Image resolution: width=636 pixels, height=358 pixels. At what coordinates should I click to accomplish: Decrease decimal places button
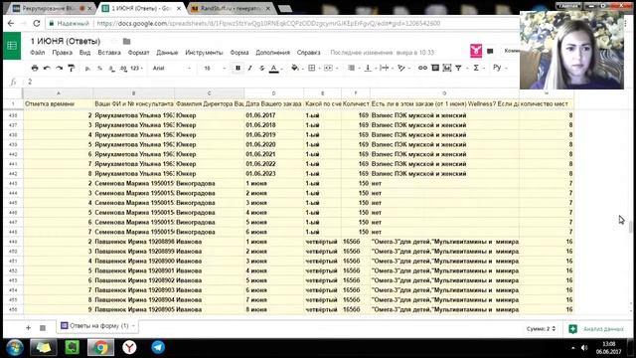(111, 69)
